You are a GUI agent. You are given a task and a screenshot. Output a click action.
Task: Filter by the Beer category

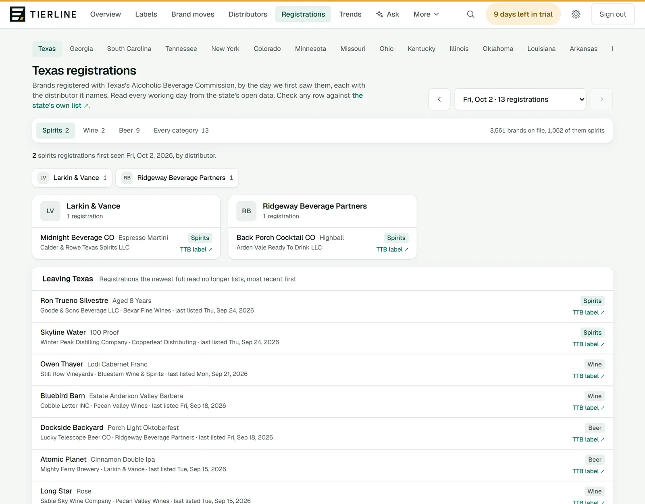tap(129, 131)
